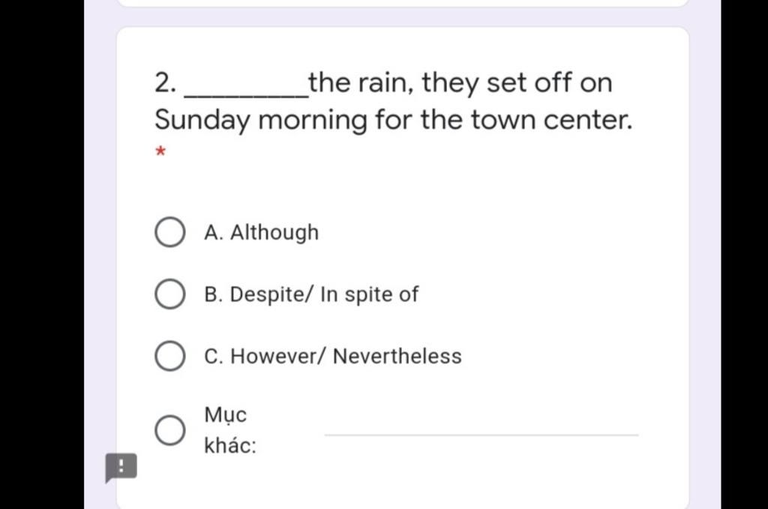Pick the However/ Nevertheless radio button

click(170, 356)
